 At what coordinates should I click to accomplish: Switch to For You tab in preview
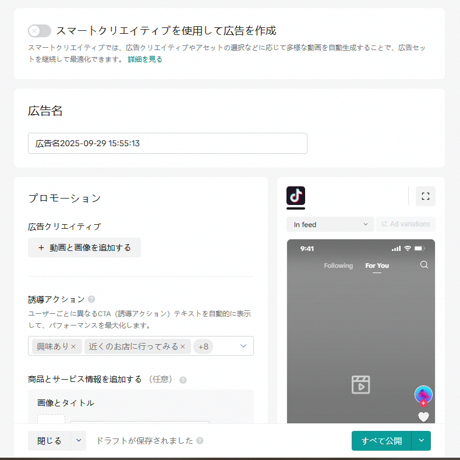(x=377, y=266)
